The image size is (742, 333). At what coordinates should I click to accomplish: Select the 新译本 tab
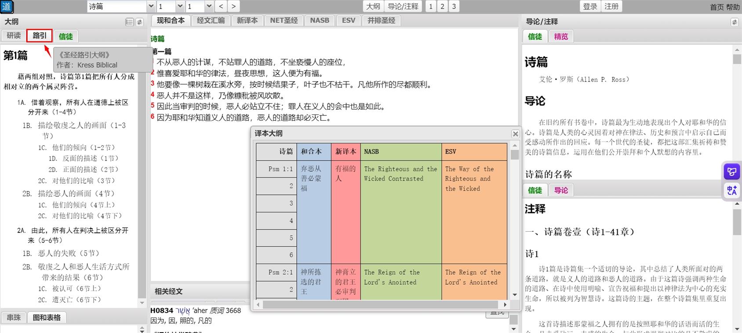(x=247, y=21)
